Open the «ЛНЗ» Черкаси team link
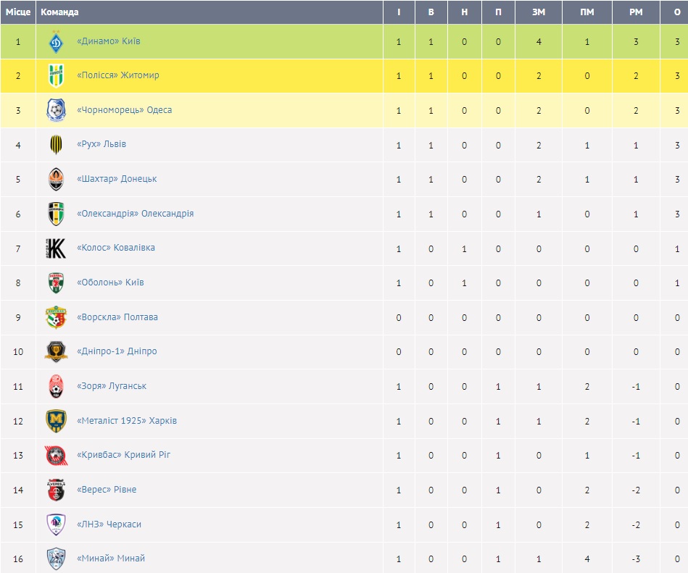Image resolution: width=688 pixels, height=573 pixels. (109, 524)
